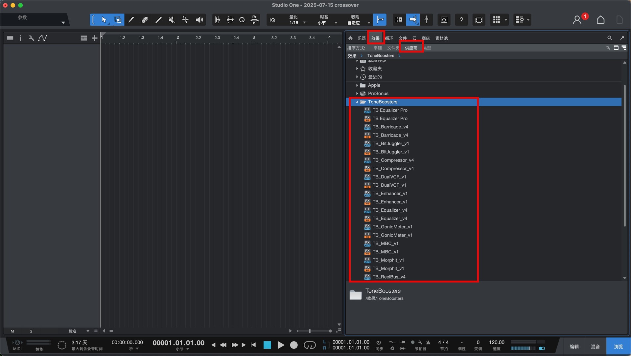Switch to the 商店 shop tab

point(426,38)
